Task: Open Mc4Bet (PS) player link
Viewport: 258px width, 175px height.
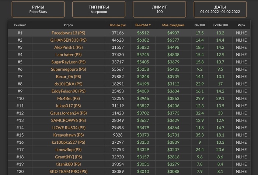Action: click(69, 98)
